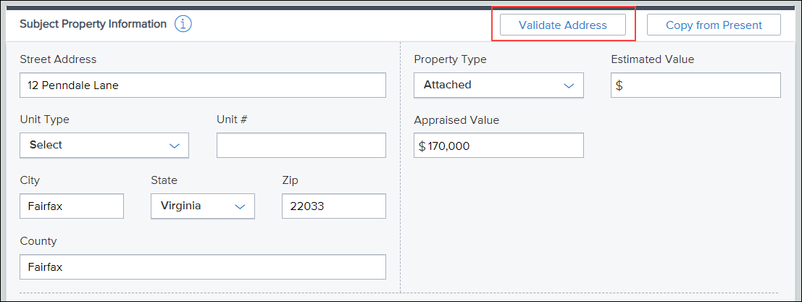Click the County label text
The image size is (802, 302).
[38, 241]
